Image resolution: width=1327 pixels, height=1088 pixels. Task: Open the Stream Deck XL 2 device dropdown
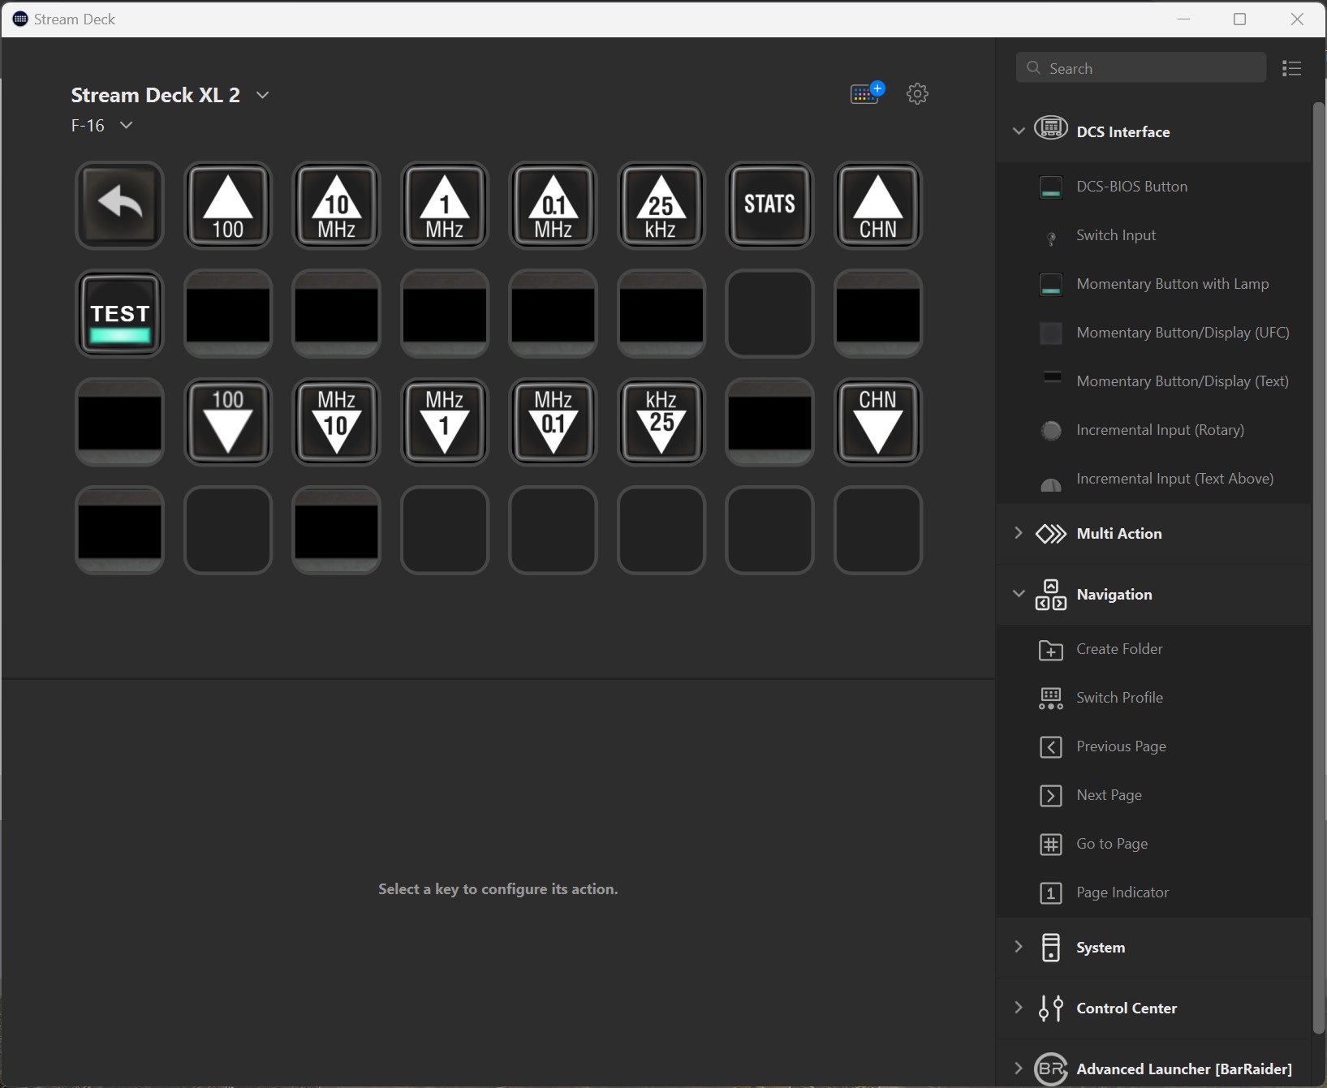tap(262, 95)
